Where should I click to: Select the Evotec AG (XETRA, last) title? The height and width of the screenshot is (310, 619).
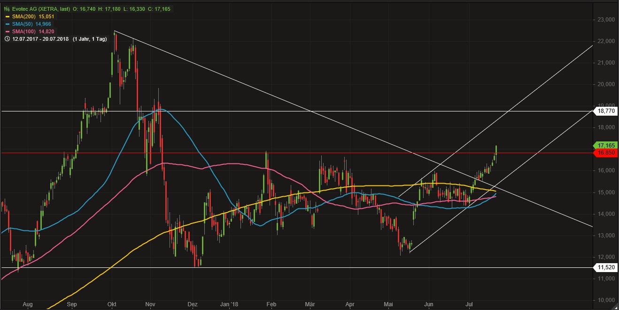pyautogui.click(x=41, y=8)
